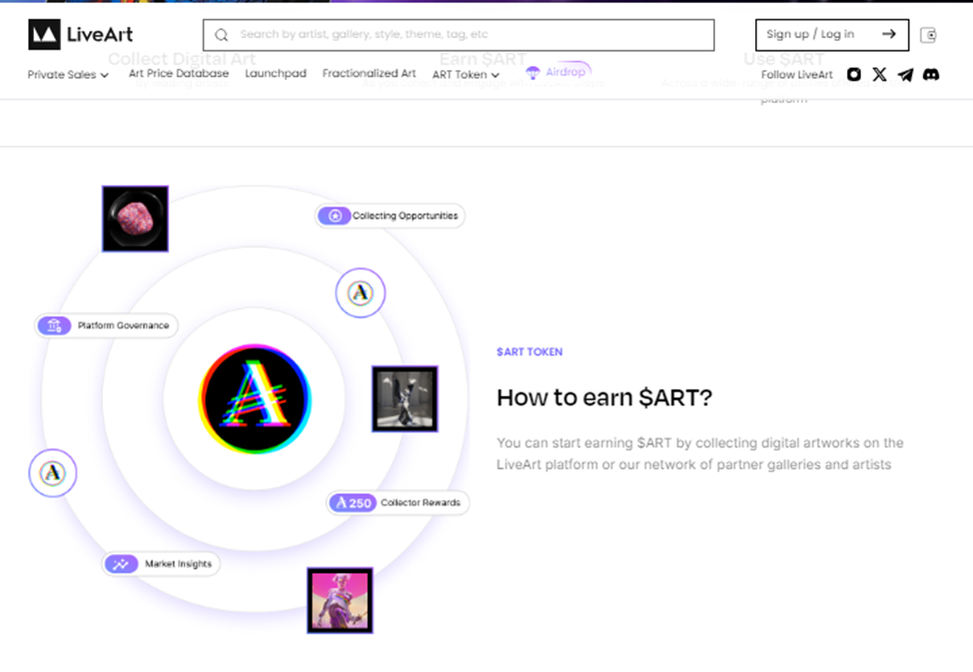Click the Collecting Opportunities badge

390,216
